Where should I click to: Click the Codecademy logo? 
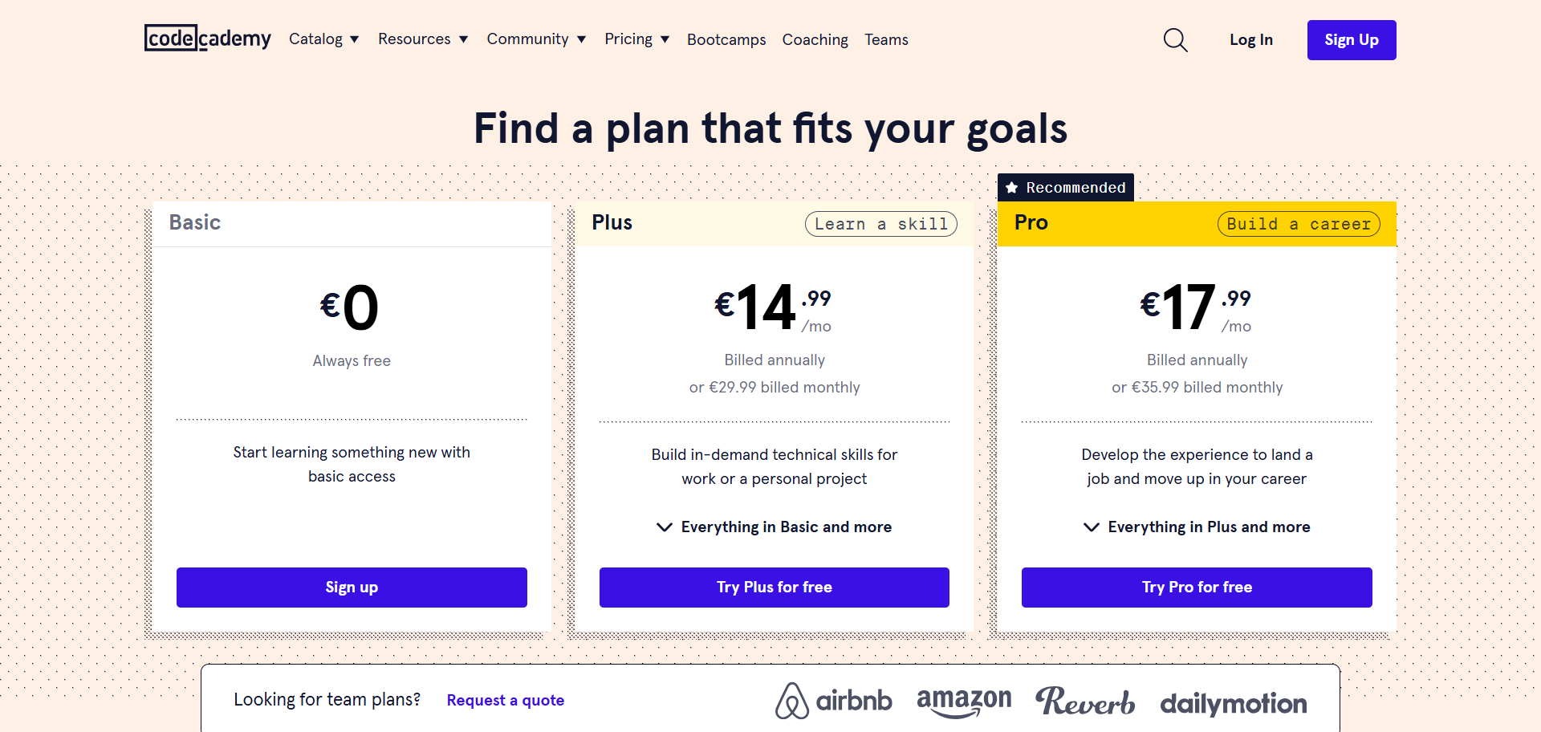point(207,39)
